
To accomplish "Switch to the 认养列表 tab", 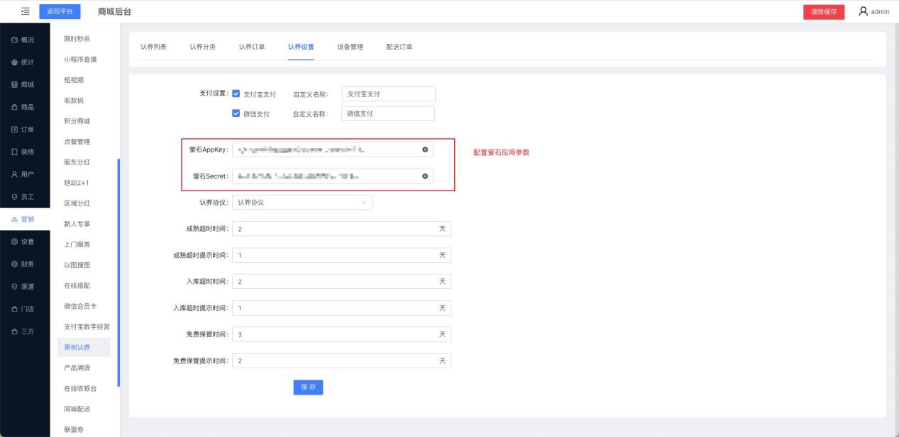I will 153,47.
